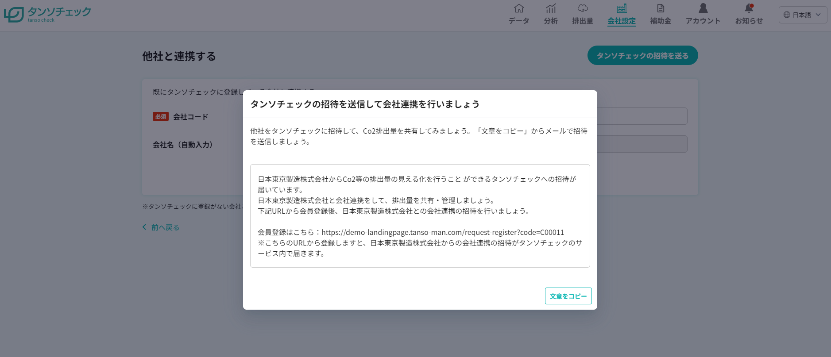Click the dialog description starting 他社をタンソチェックに招待して
Image resolution: width=831 pixels, height=357 pixels.
point(419,136)
